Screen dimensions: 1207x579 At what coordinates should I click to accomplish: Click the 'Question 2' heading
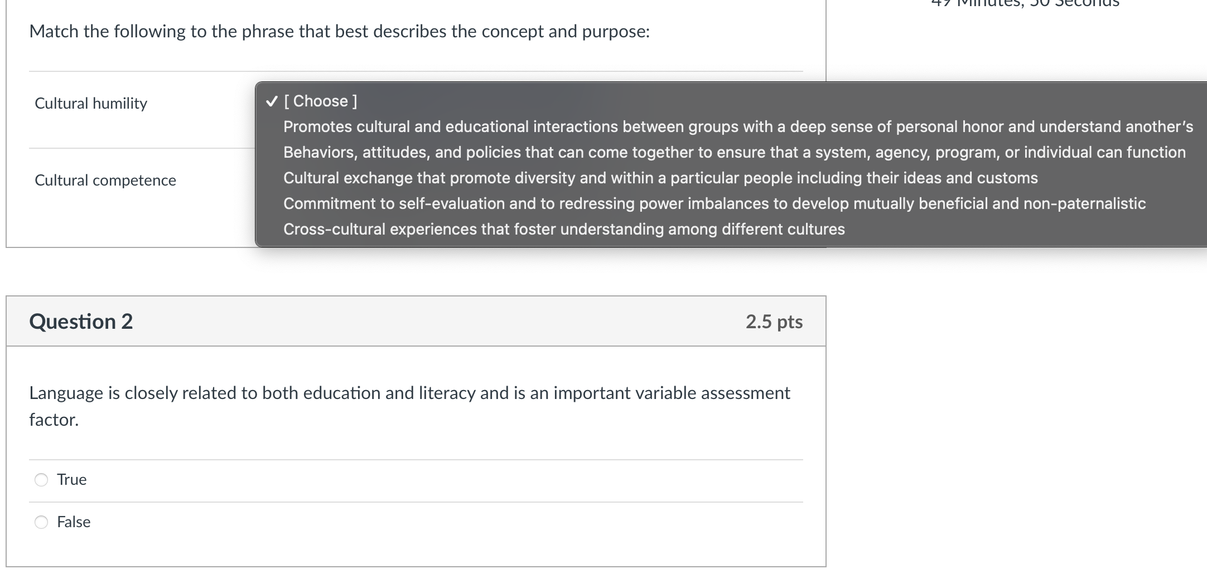pos(81,322)
